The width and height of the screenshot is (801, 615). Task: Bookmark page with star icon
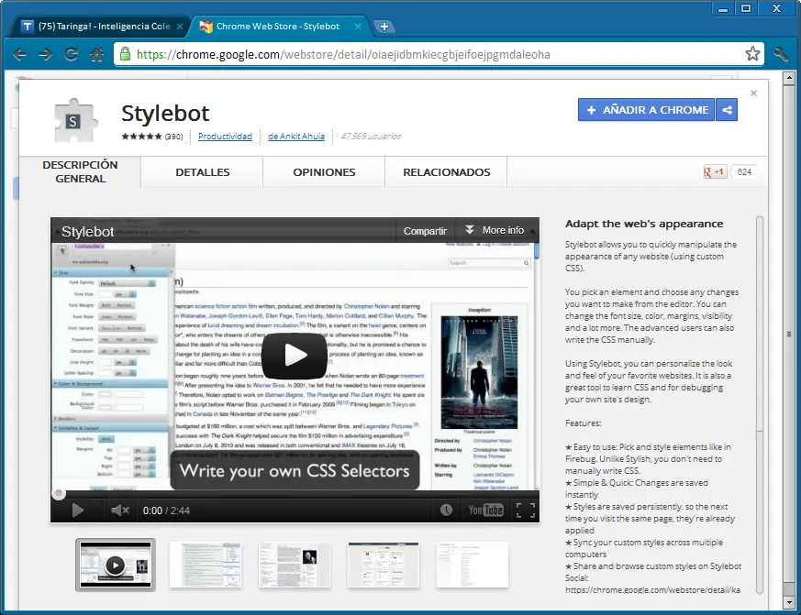(x=752, y=54)
